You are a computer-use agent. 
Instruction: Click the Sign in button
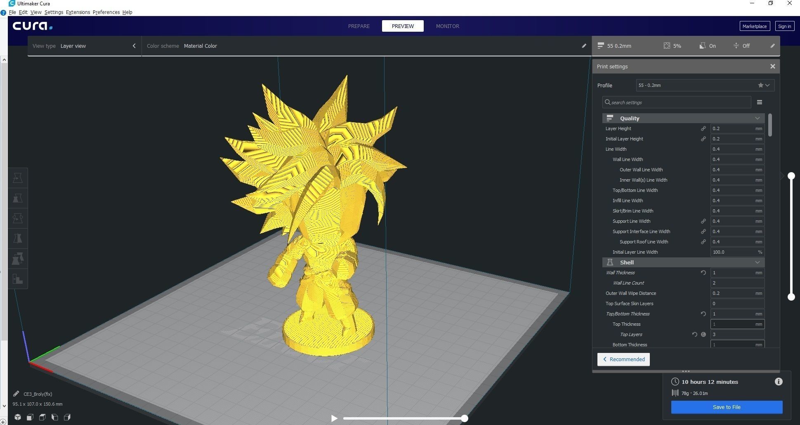pyautogui.click(x=784, y=26)
